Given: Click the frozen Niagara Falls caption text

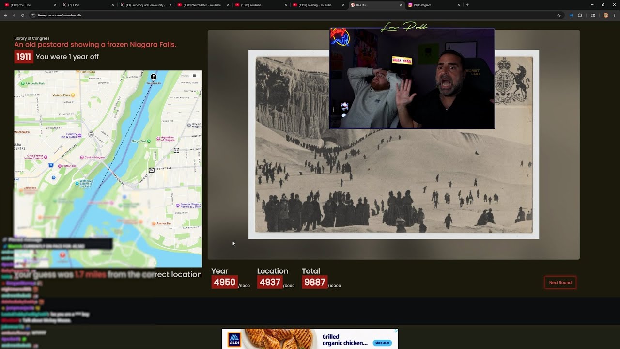Looking at the screenshot, I should (95, 45).
